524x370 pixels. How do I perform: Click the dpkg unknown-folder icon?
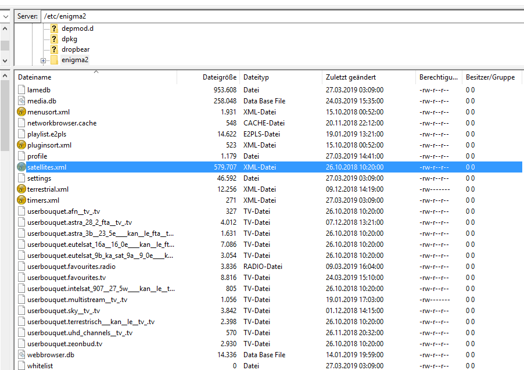[x=54, y=39]
